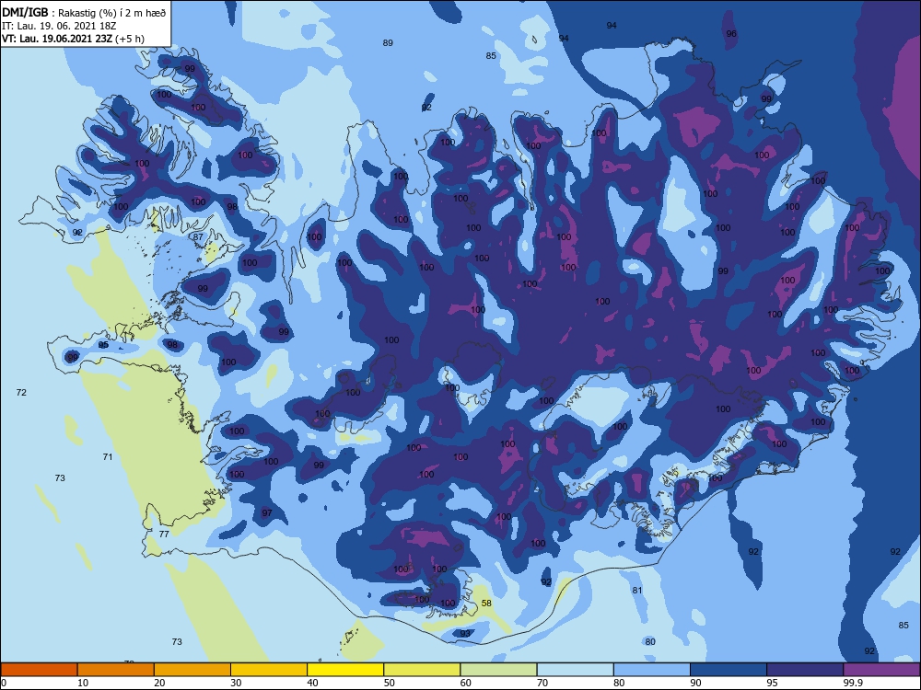Click the legend tick label '40'
The height and width of the screenshot is (690, 921).
coord(312,683)
